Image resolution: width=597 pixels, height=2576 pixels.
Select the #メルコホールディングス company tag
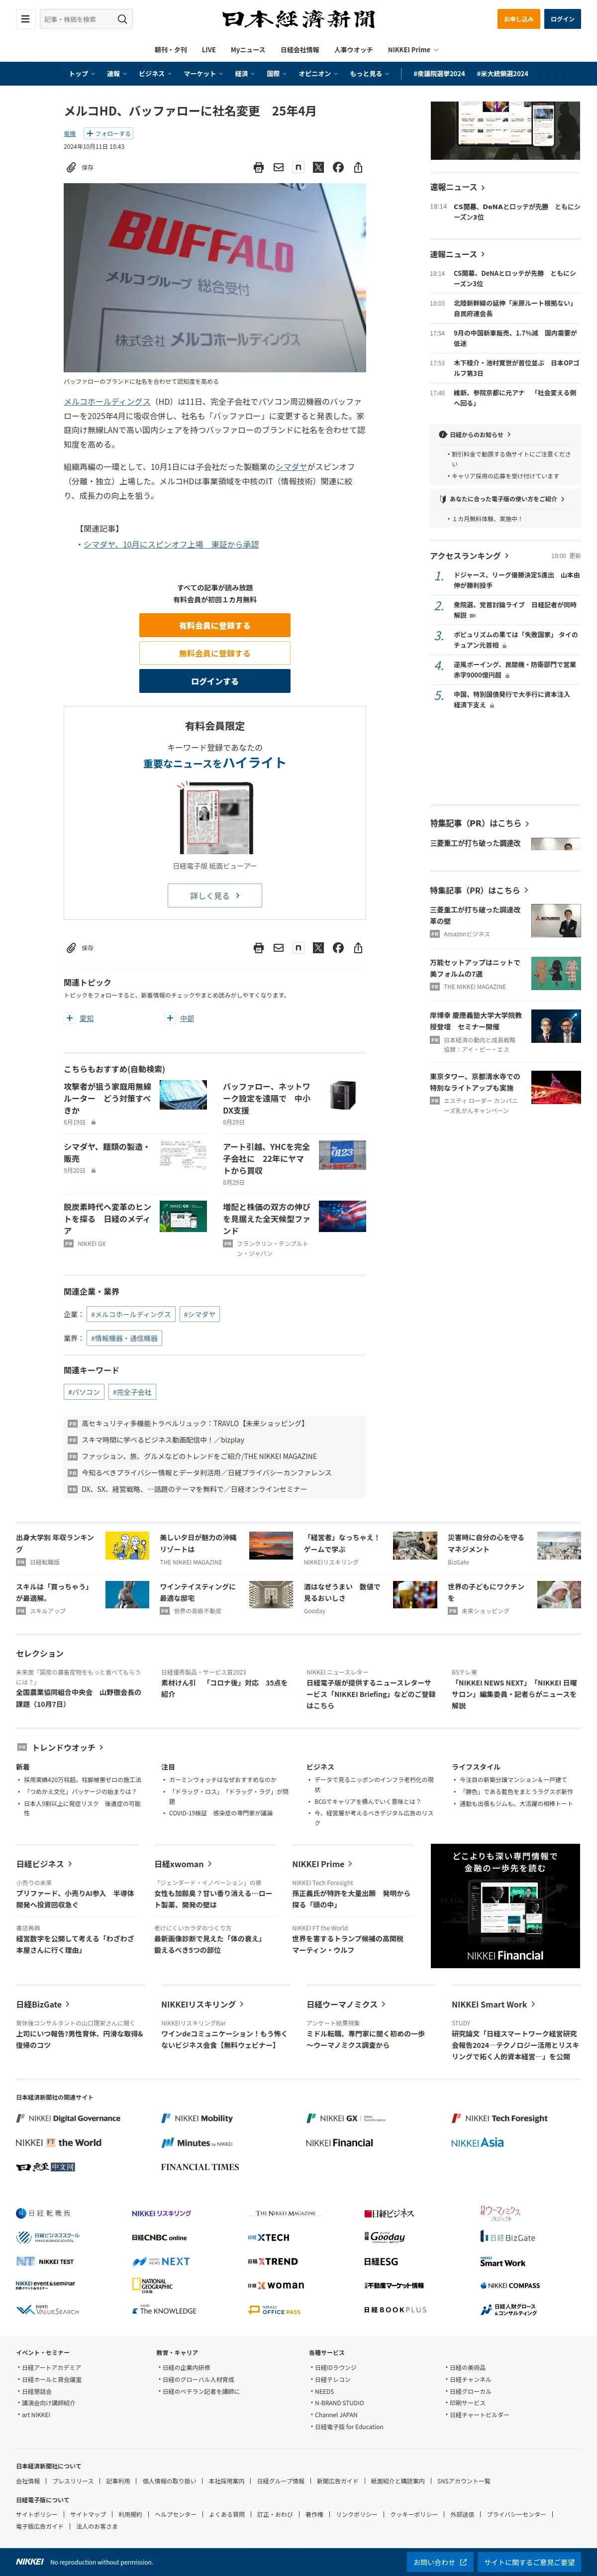[x=130, y=1314]
